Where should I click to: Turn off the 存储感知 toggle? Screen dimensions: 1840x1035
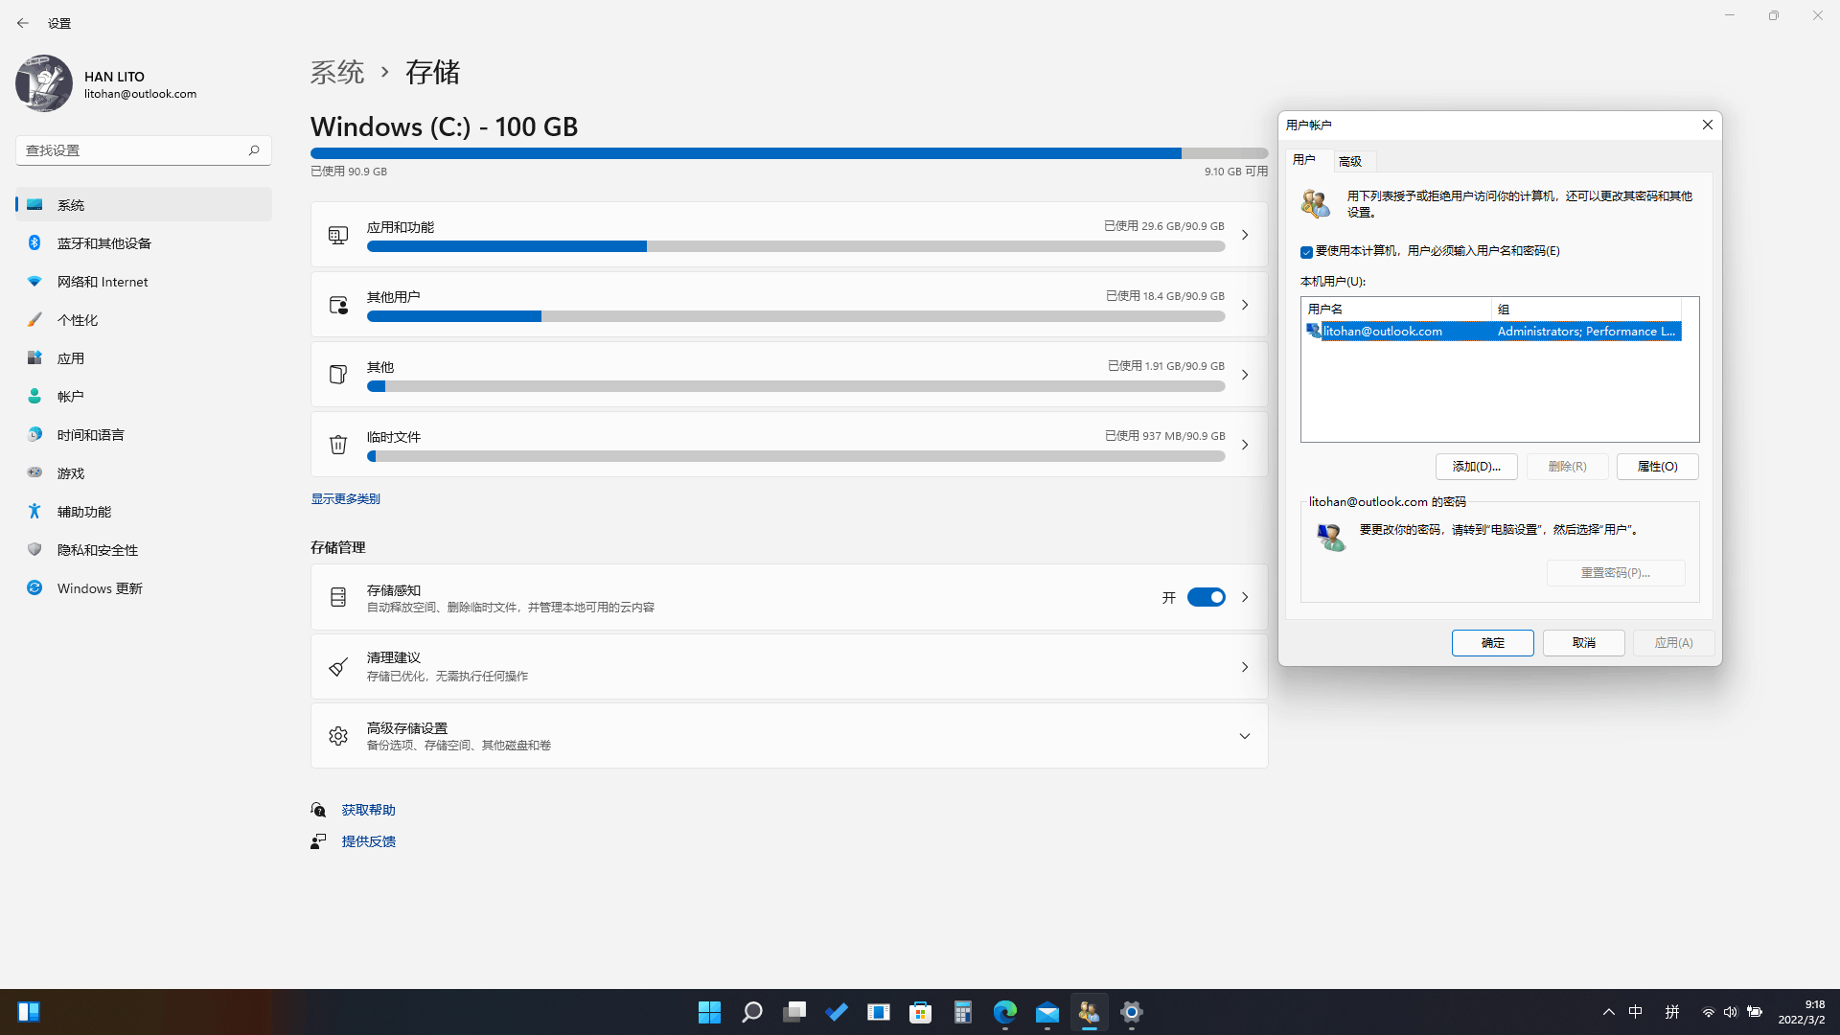point(1206,597)
